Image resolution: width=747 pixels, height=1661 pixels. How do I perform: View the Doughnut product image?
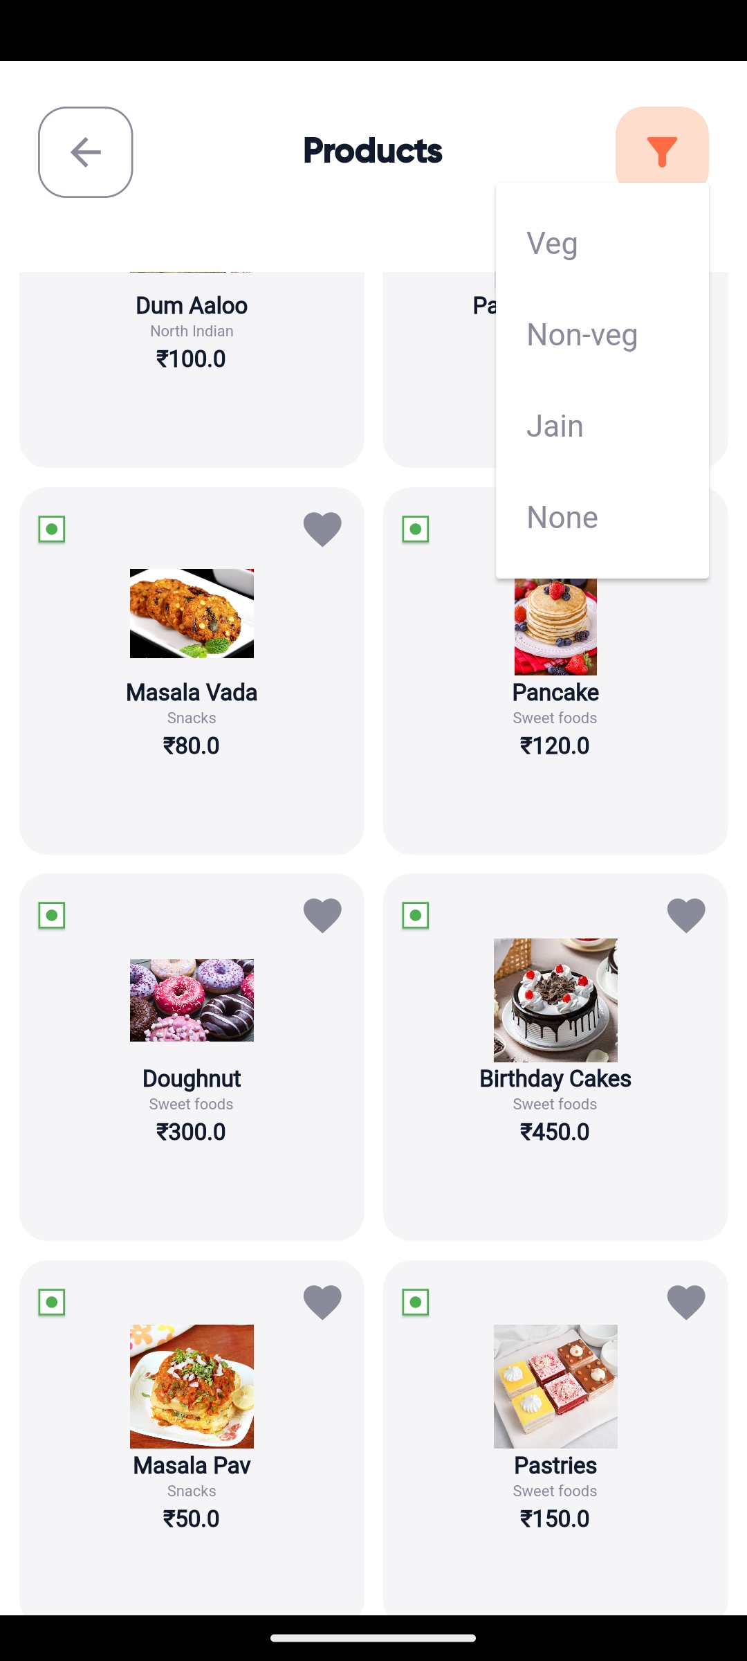pyautogui.click(x=192, y=1000)
